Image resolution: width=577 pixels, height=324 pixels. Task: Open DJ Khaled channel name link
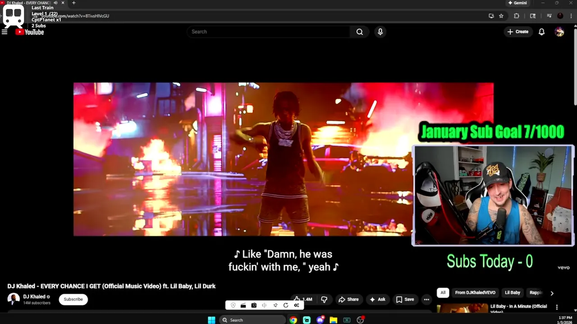(34, 297)
